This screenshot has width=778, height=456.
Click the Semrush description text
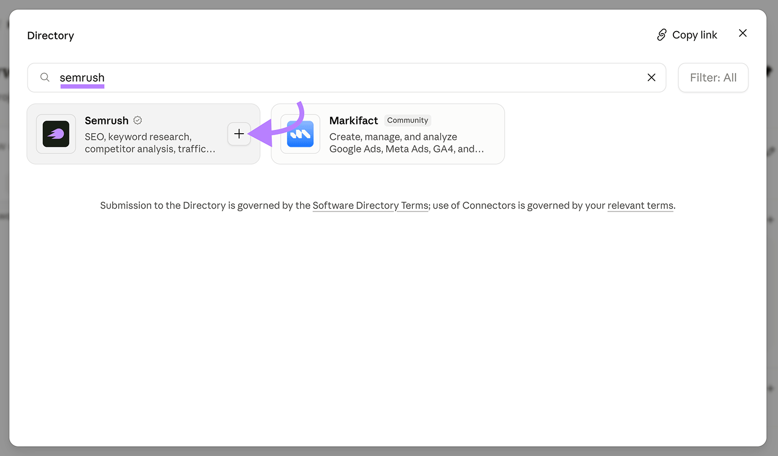pos(150,143)
